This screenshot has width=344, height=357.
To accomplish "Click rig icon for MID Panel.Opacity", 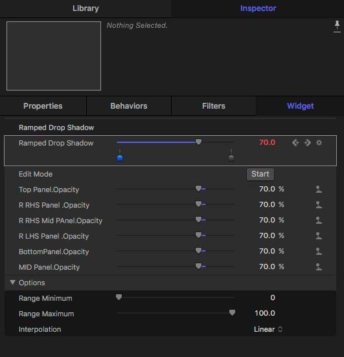I will click(x=319, y=266).
